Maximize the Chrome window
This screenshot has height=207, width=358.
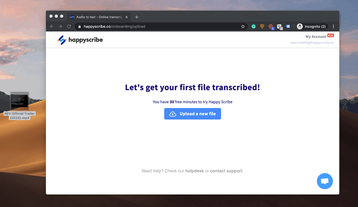point(62,16)
